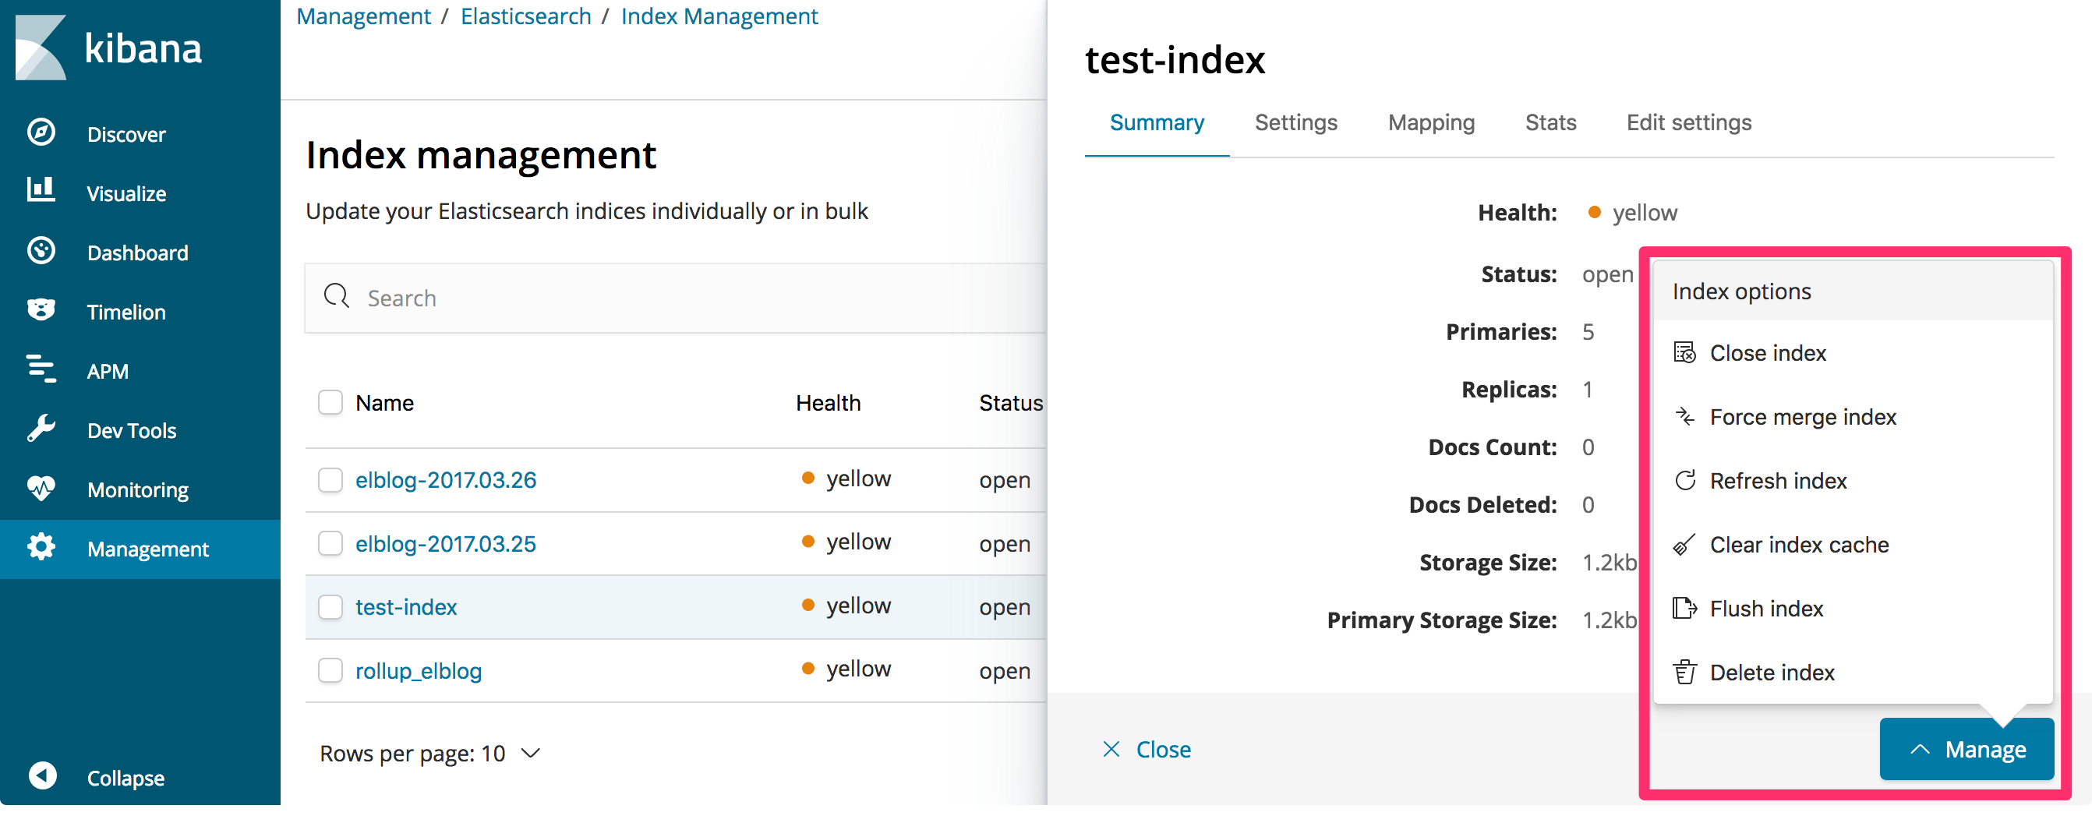Click the yellow health value in flyout
Viewport: 2092px width, 837px height.
(x=1644, y=212)
